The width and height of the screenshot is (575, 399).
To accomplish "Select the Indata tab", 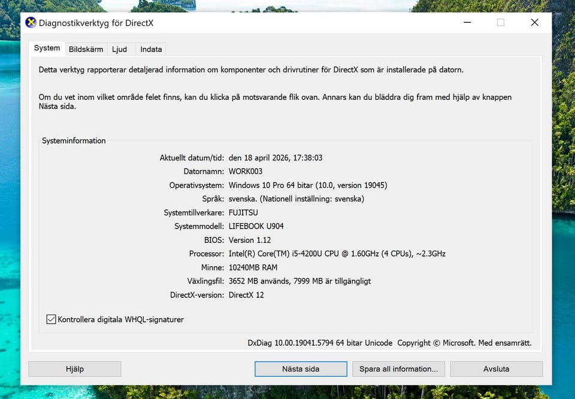I will (151, 49).
